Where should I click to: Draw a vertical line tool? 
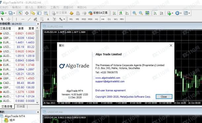pos(16,19)
